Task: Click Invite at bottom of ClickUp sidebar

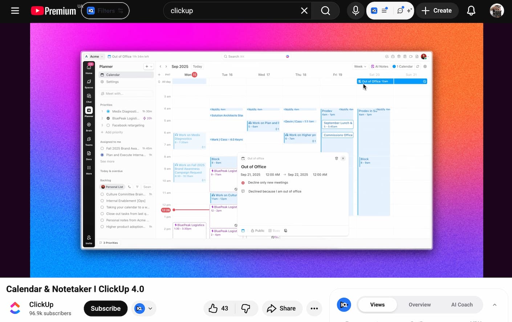Action: click(x=89, y=240)
